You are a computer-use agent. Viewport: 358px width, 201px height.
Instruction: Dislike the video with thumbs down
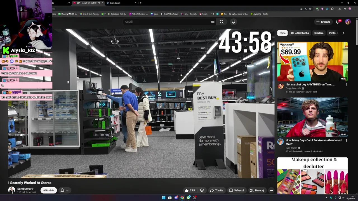(202, 190)
